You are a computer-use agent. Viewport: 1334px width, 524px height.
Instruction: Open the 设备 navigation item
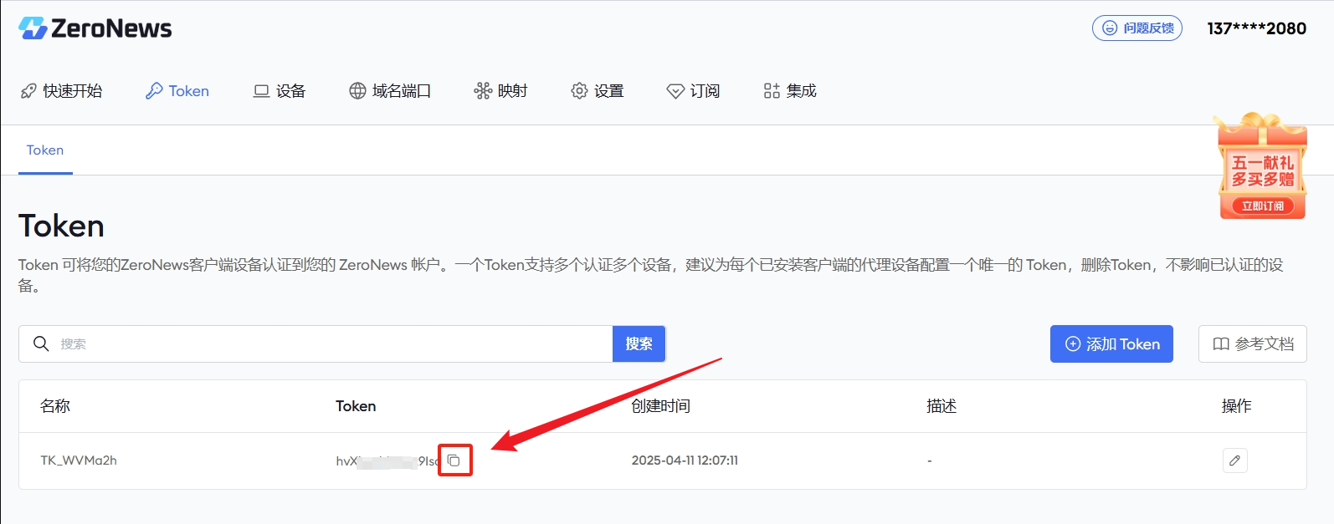(x=280, y=91)
